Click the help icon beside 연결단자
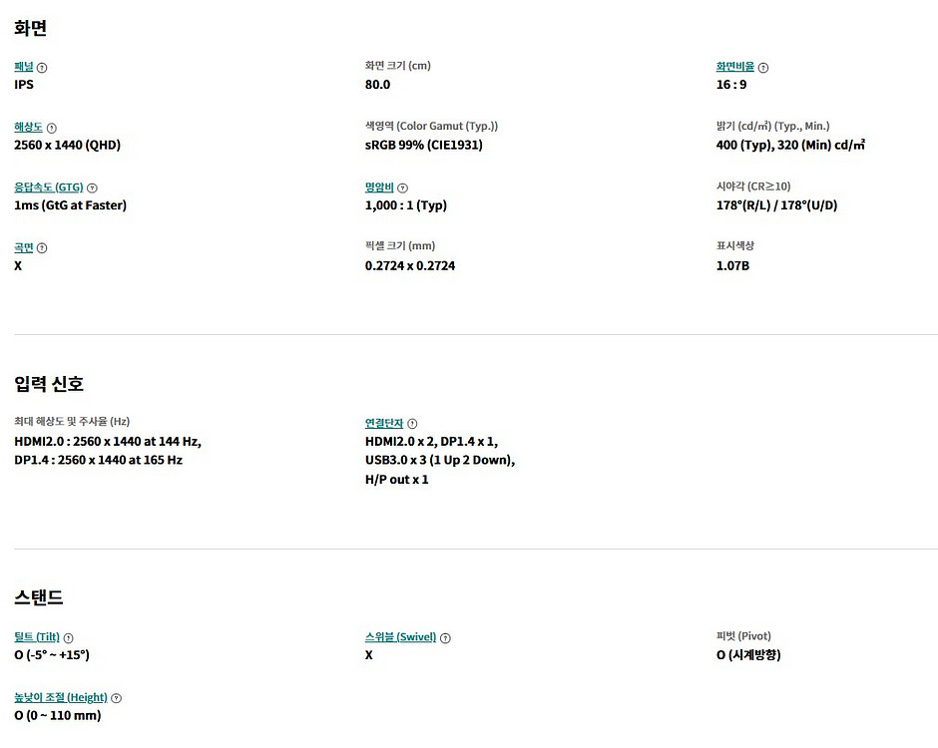The height and width of the screenshot is (748, 938). click(412, 423)
